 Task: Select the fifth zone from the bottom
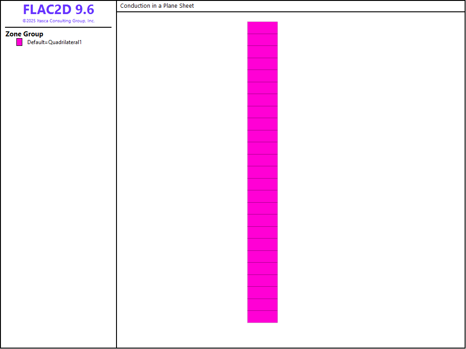(x=262, y=269)
